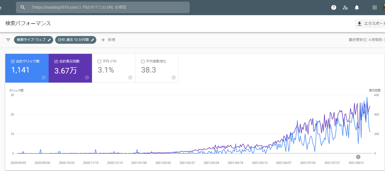Open the help question mark icon
Image resolution: width=385 pixels, height=171 pixels.
(334, 7)
